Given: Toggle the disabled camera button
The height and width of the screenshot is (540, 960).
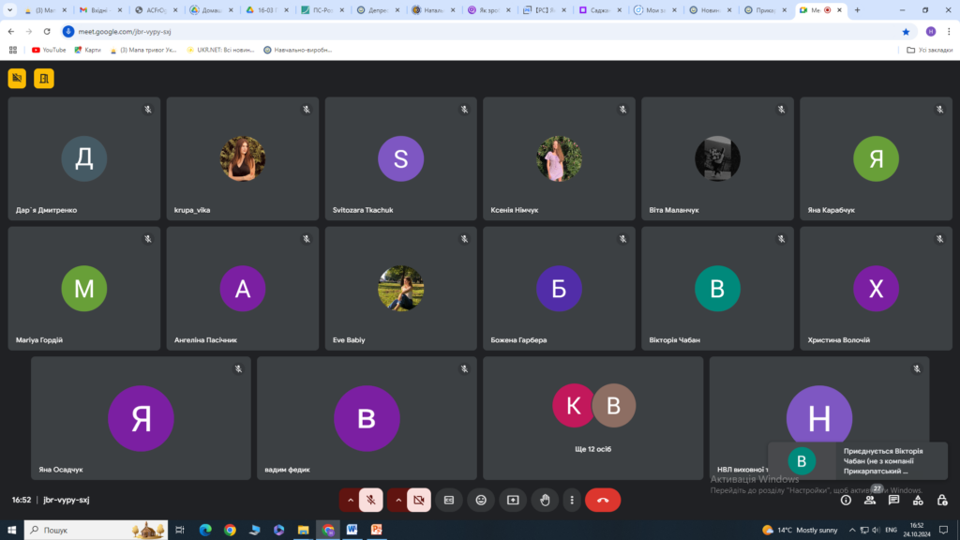Looking at the screenshot, I should 419,501.
